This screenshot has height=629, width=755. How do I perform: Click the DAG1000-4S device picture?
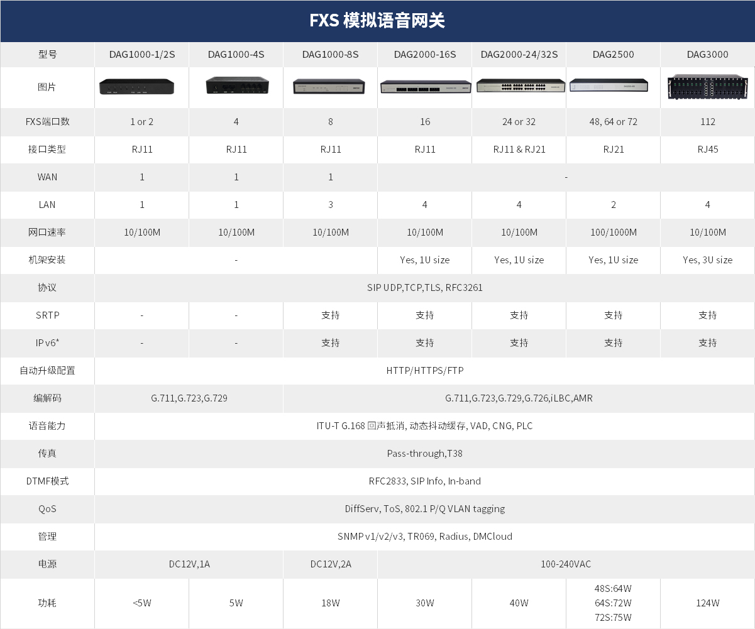coord(237,85)
